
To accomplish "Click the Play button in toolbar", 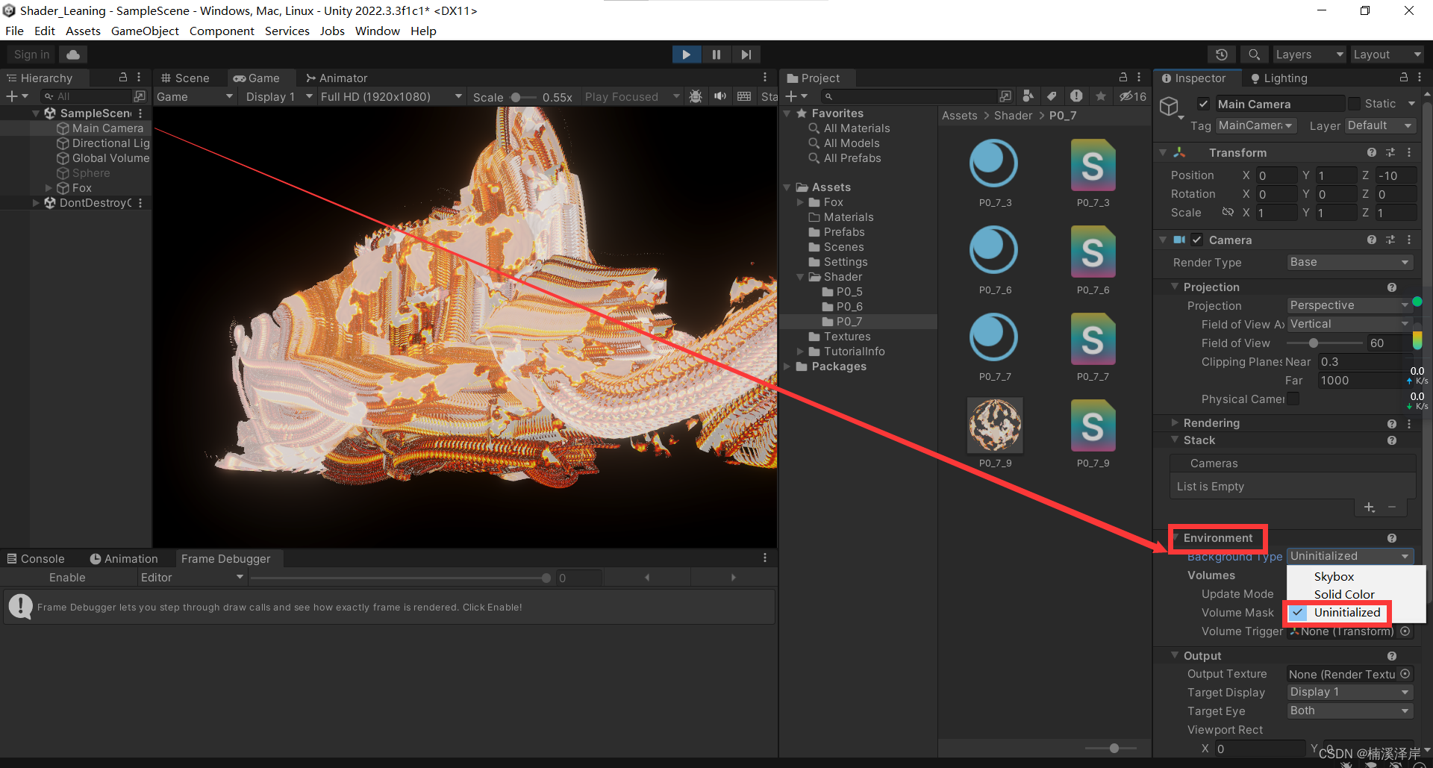I will point(686,54).
